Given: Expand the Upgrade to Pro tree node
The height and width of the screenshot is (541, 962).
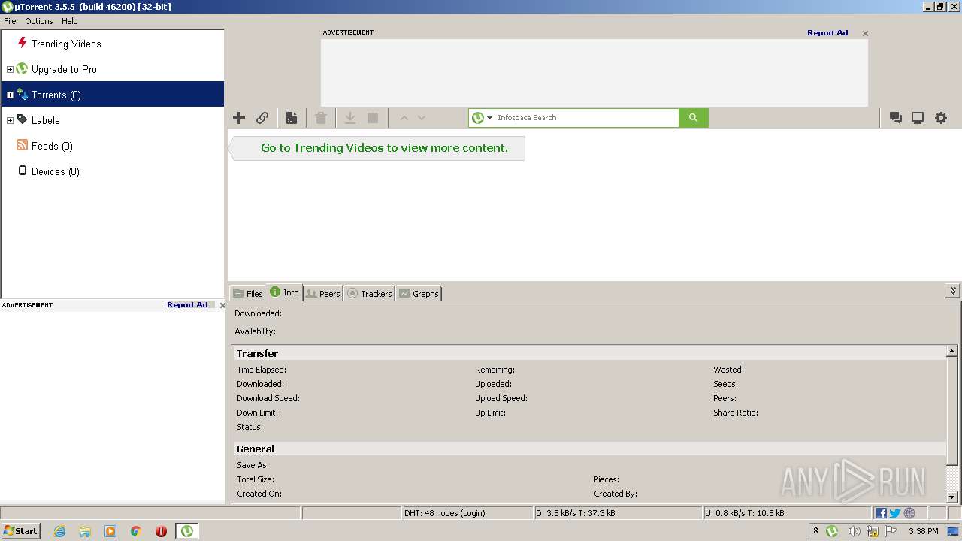Looking at the screenshot, I should (x=10, y=69).
